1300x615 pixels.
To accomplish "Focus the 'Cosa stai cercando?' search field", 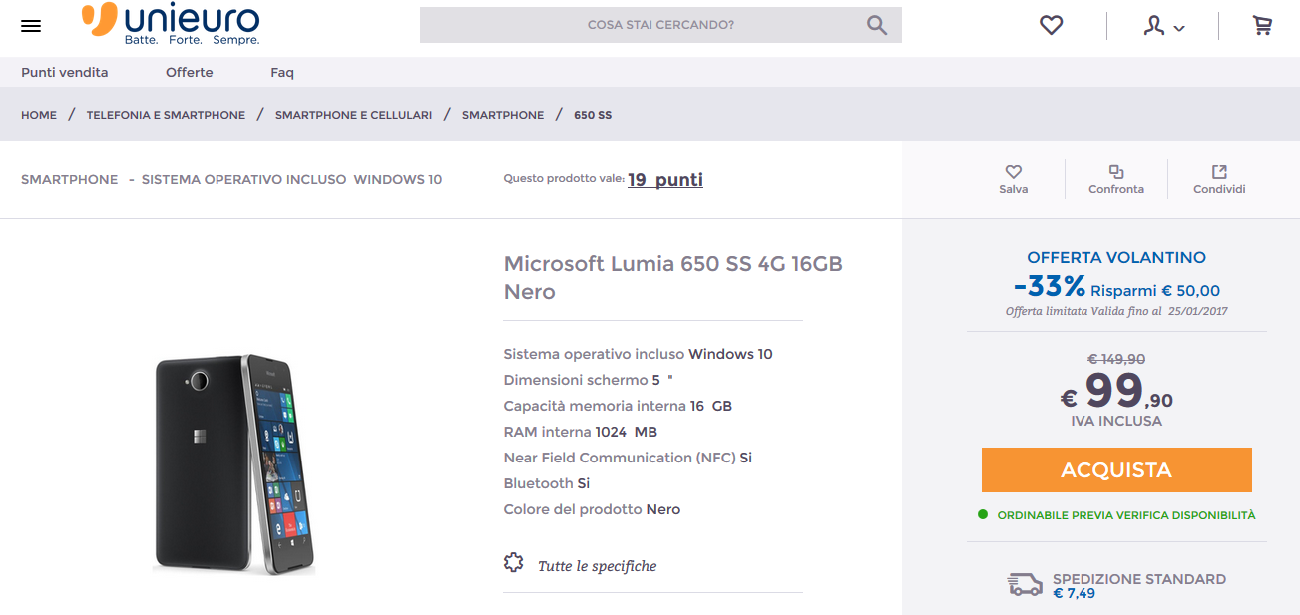I will tap(660, 25).
